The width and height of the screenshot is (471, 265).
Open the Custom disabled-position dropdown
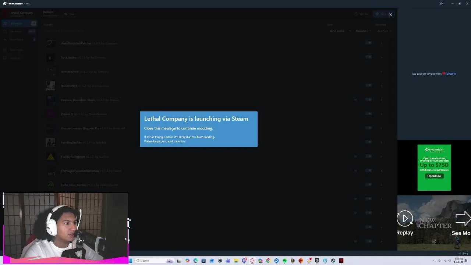pos(384,31)
